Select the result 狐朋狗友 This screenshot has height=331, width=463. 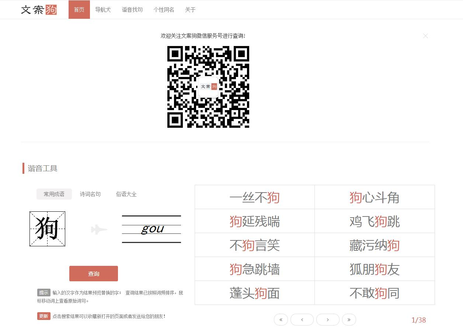pos(375,269)
